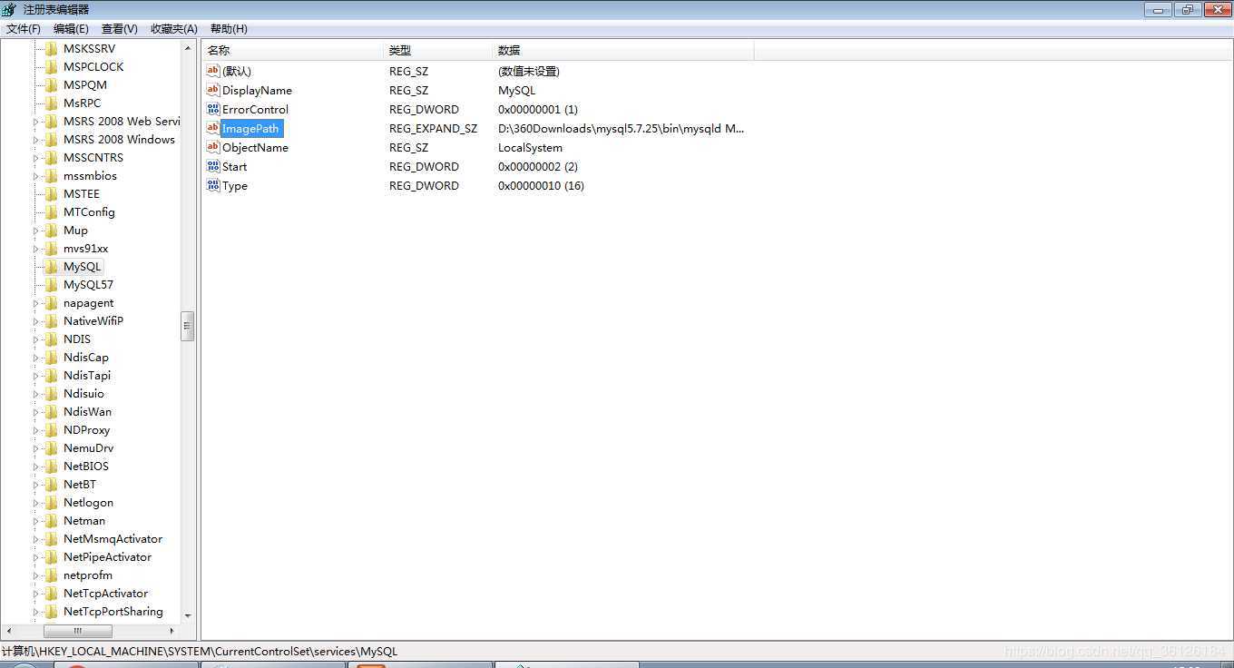The width and height of the screenshot is (1234, 668).
Task: Select the NetPipeActivator key
Action: click(x=108, y=557)
